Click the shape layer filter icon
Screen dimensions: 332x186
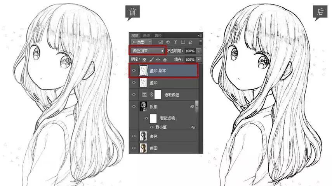click(182, 42)
